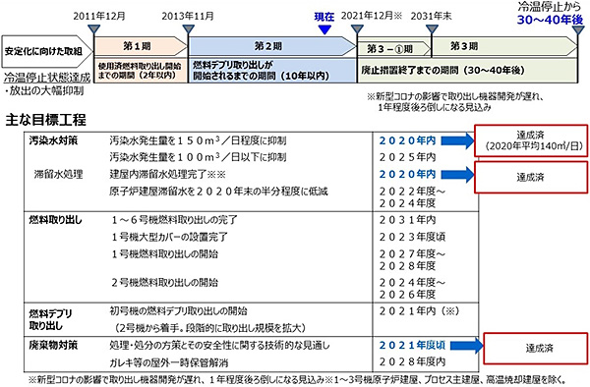590x387 pixels.
Task: Click blue 2020年内 beside 建屋内滞留水処理完了
Action: (x=408, y=174)
